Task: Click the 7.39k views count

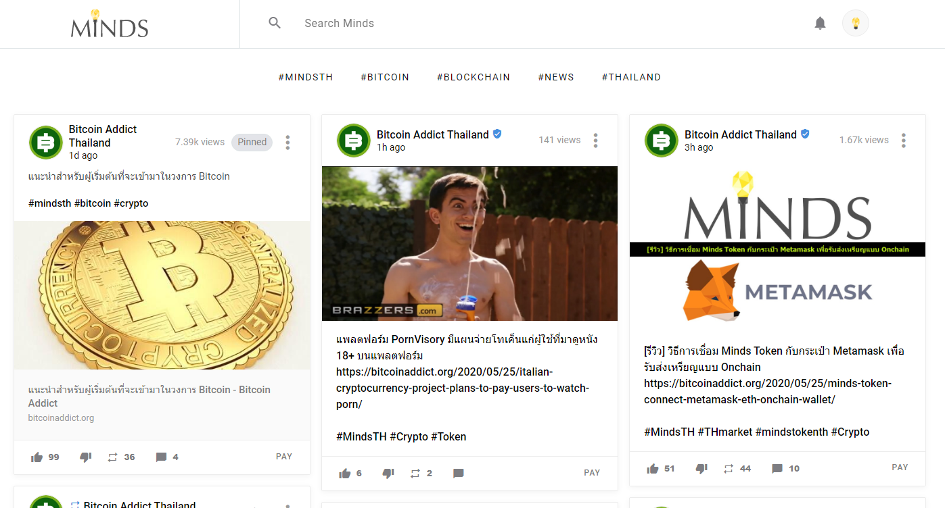Action: 200,142
